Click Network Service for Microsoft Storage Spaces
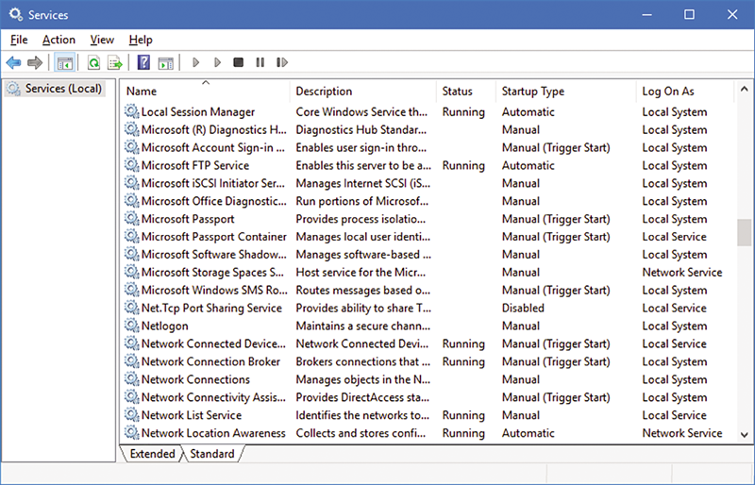755x485 pixels. (x=682, y=272)
